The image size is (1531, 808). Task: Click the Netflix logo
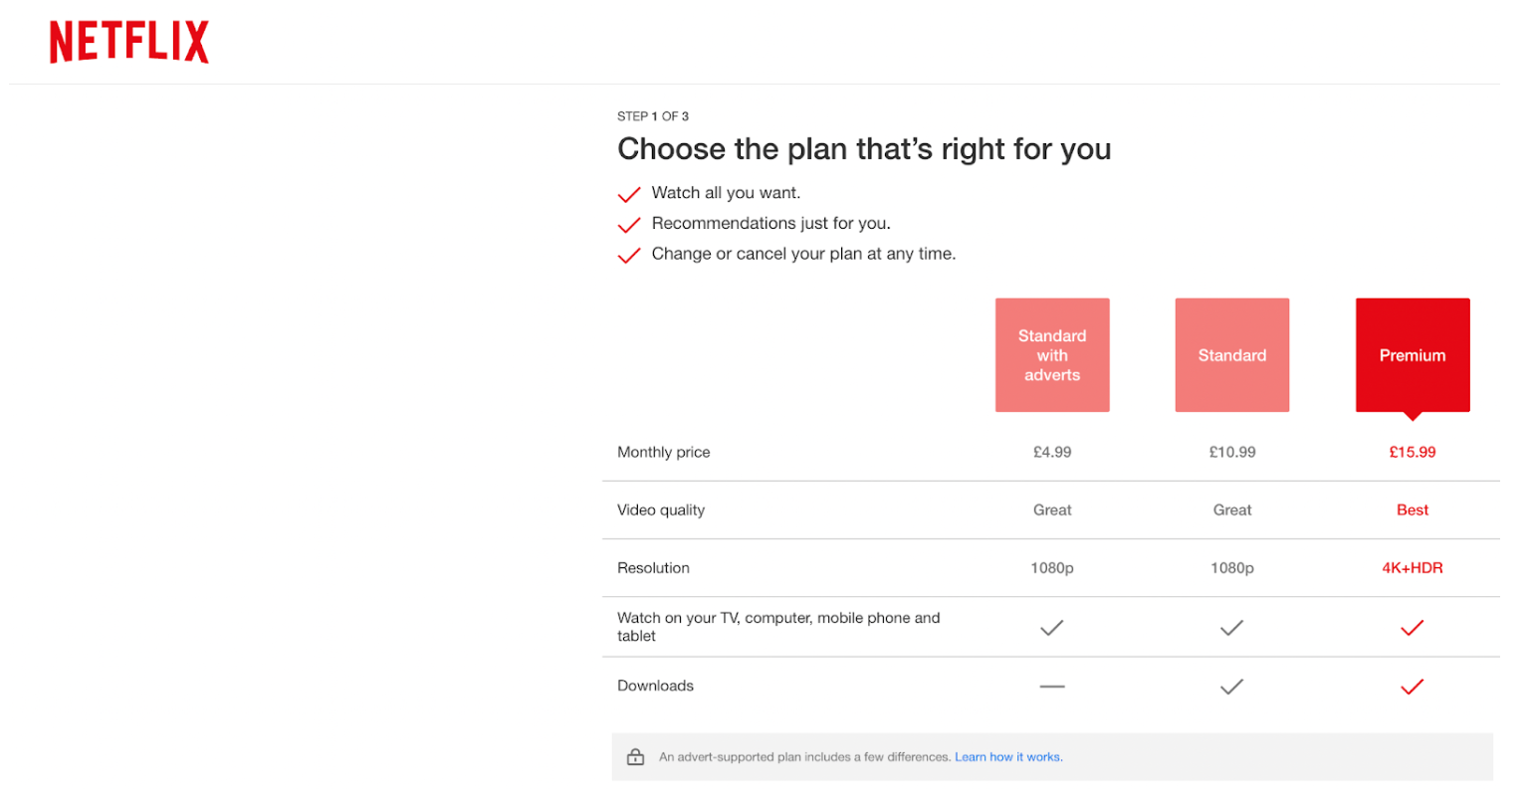[129, 42]
